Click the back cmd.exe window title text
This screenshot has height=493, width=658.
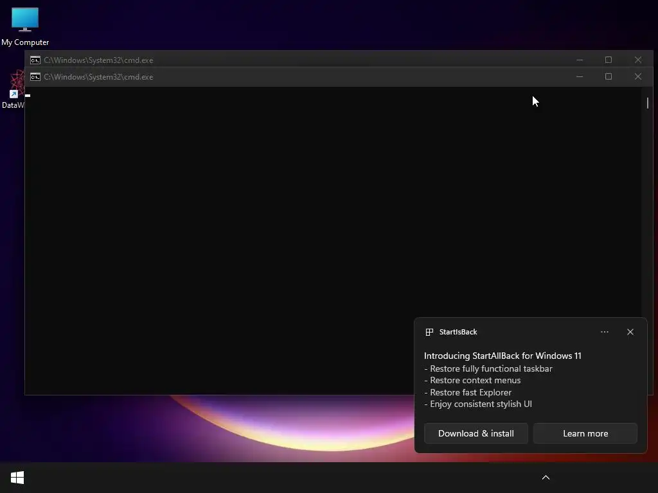coord(98,60)
